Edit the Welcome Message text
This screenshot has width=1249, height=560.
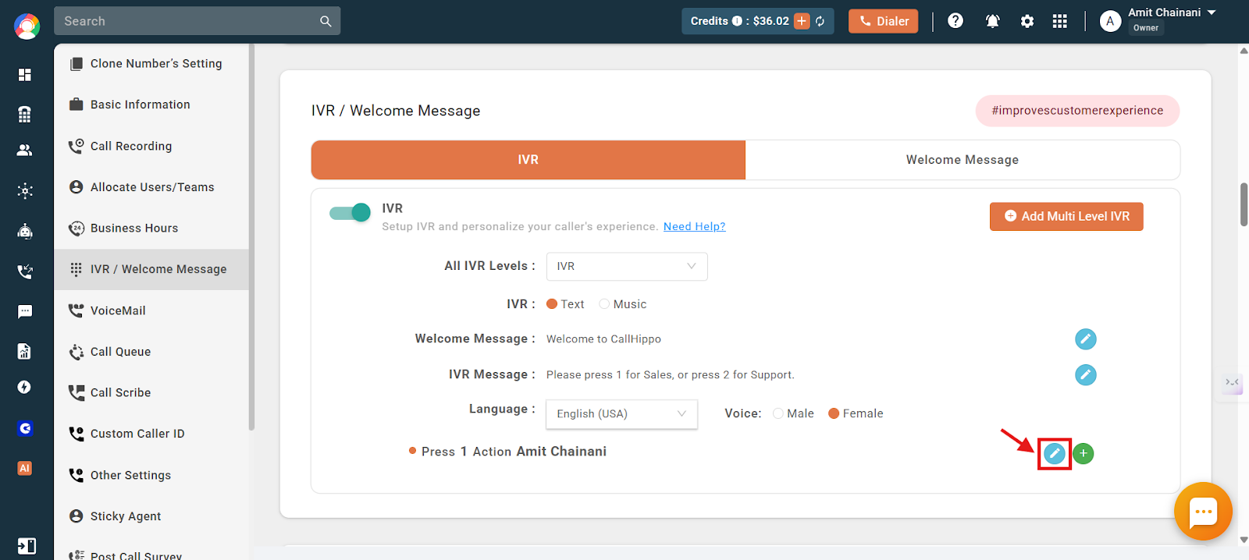1086,339
